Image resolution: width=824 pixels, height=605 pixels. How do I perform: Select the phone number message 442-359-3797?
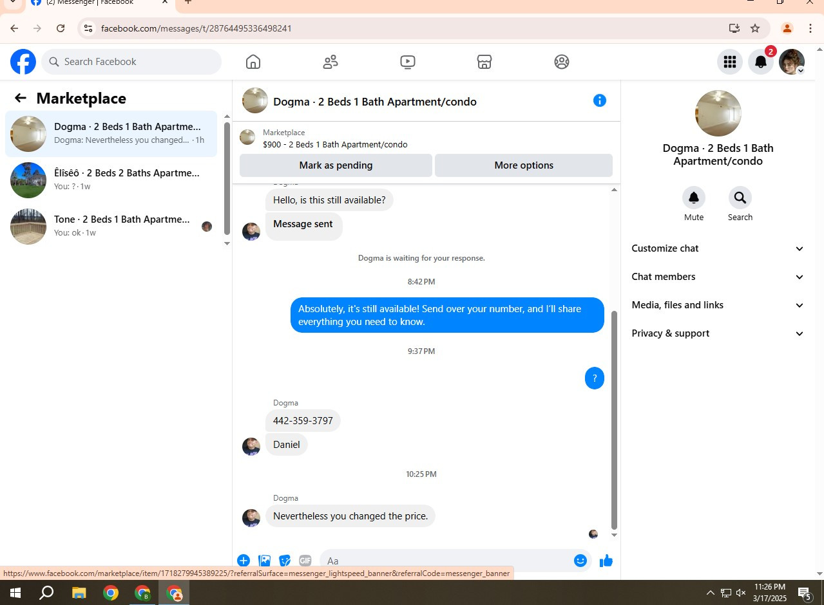point(303,421)
